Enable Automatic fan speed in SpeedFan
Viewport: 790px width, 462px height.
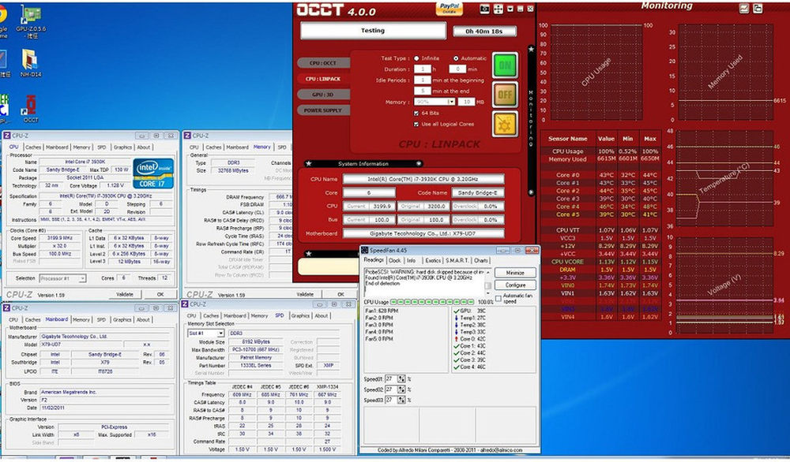coord(497,298)
